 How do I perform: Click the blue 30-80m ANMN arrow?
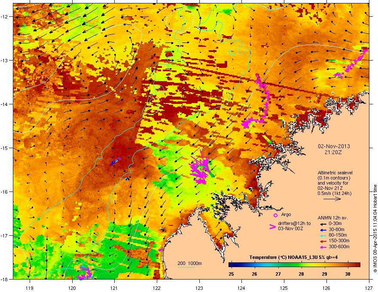pyautogui.click(x=323, y=230)
